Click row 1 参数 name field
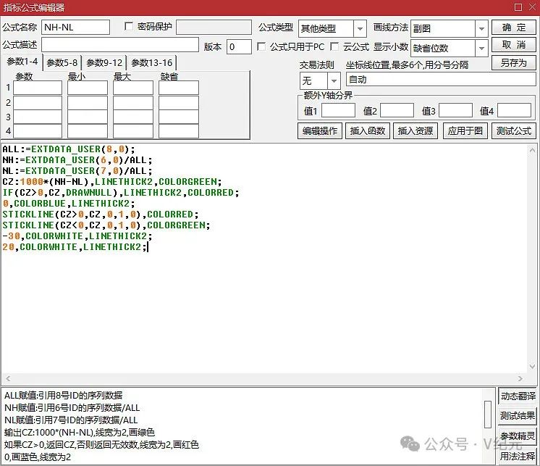540x466 pixels. [38, 88]
